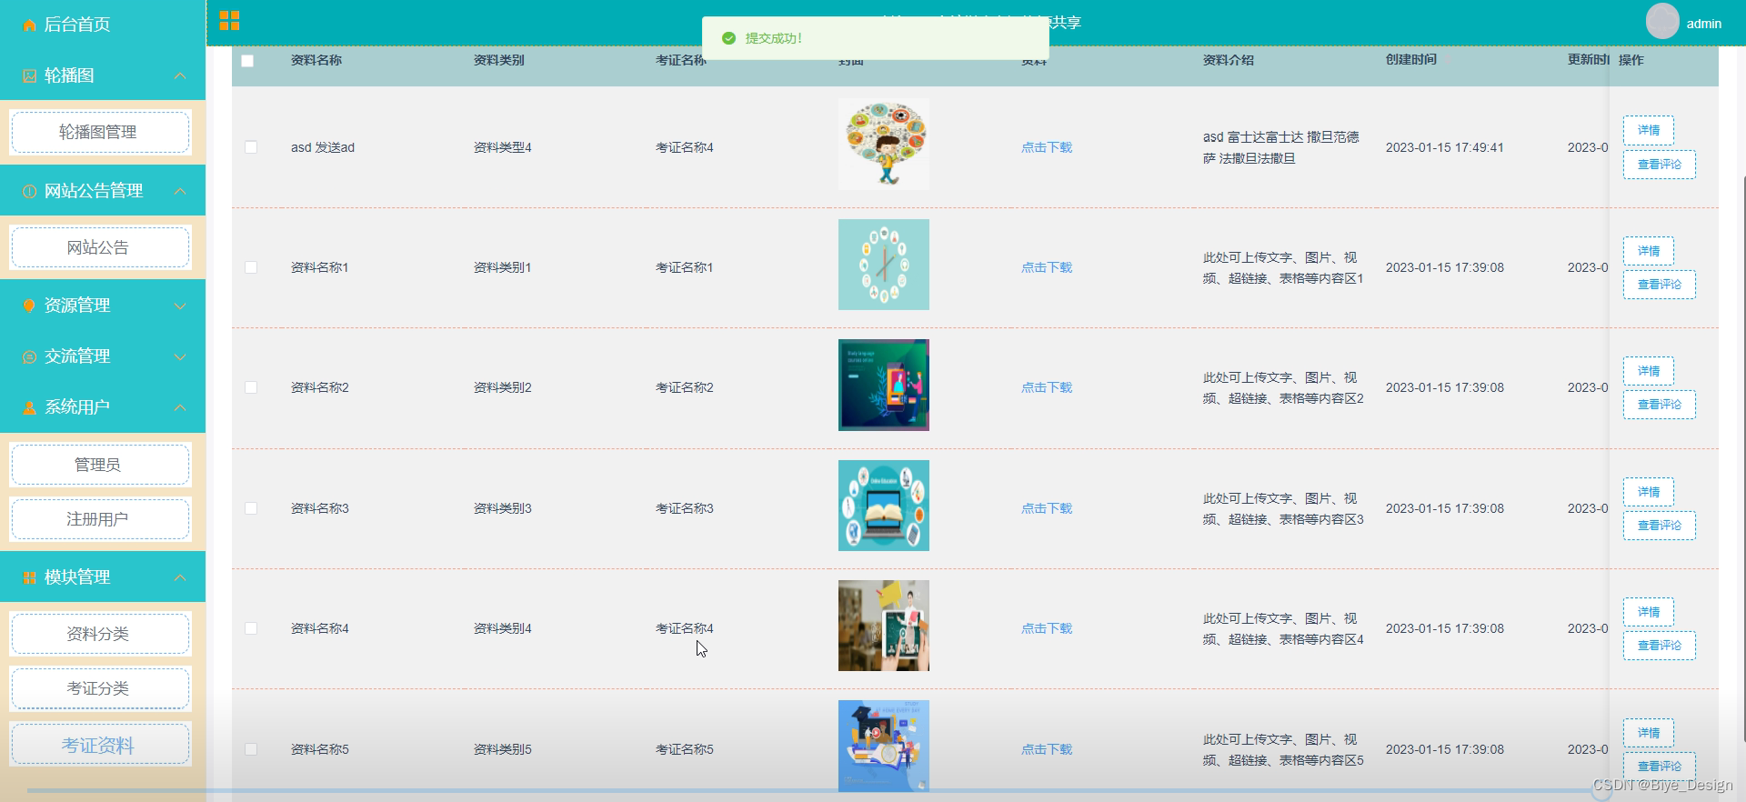Click 点击下载 for row asd 发送ad

click(1047, 147)
